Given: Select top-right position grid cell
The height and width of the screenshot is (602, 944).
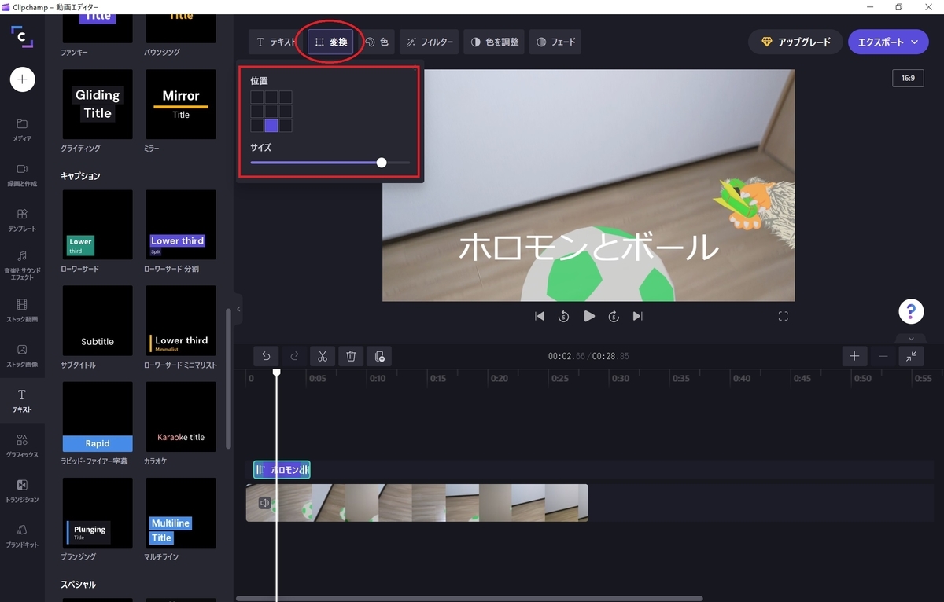Looking at the screenshot, I should pyautogui.click(x=286, y=97).
